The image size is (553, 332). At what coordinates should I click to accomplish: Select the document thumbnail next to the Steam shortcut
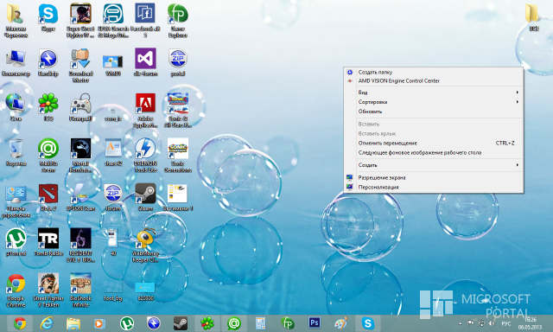tap(178, 197)
